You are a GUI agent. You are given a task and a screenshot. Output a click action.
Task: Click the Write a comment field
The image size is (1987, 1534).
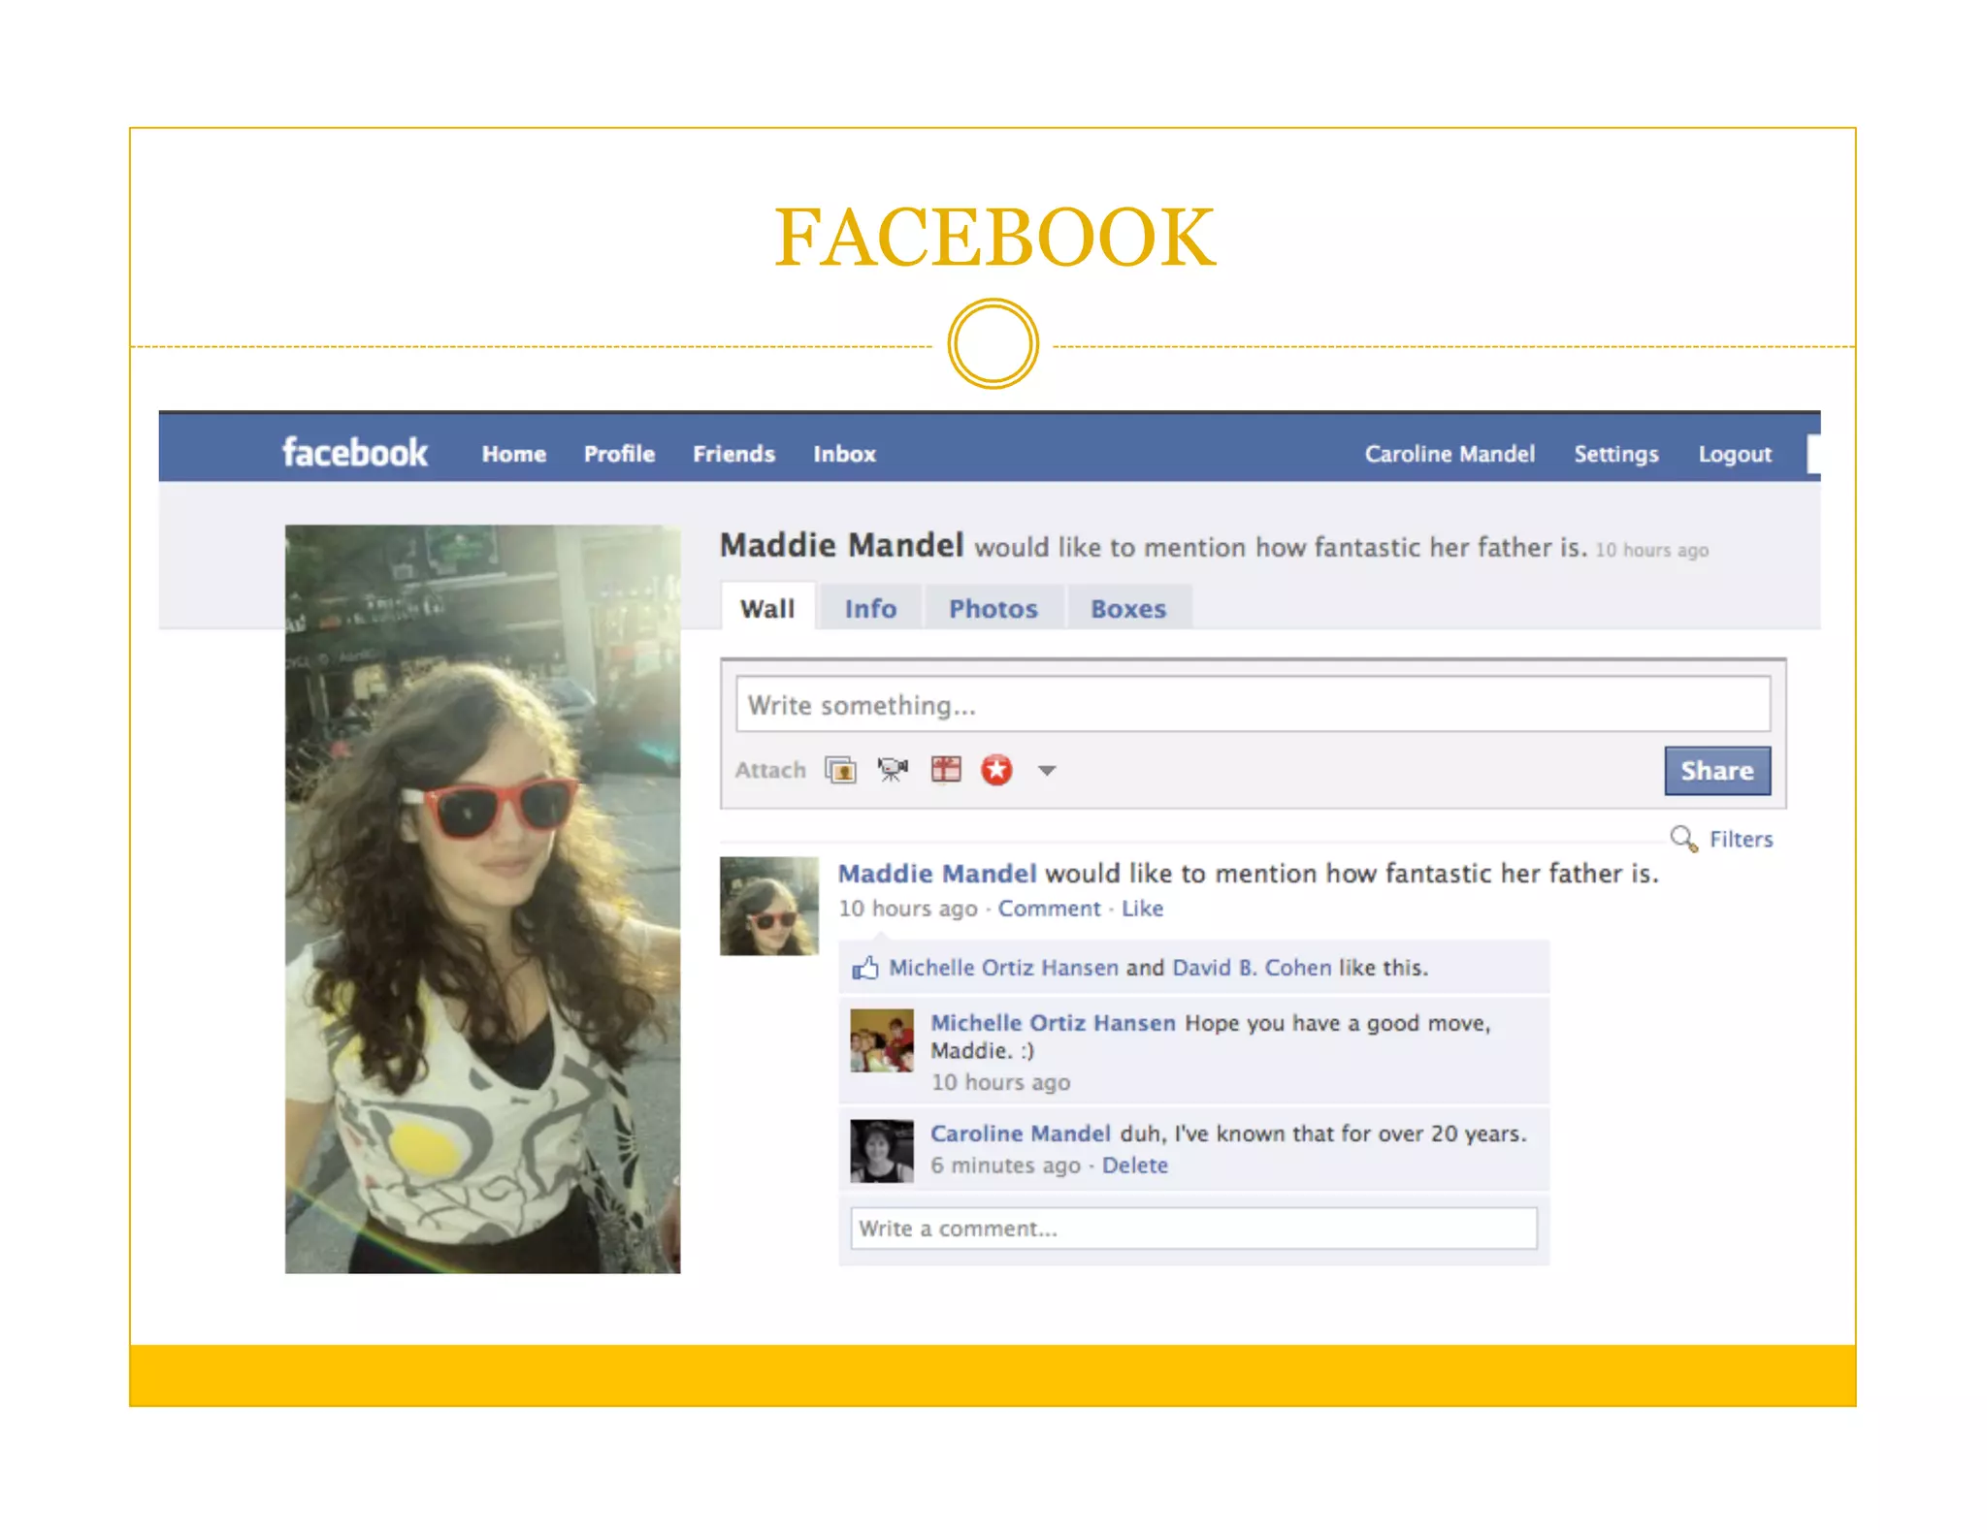point(1193,1229)
